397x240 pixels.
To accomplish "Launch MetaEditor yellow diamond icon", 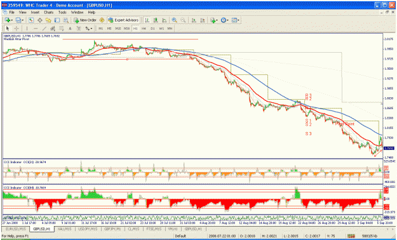I will 102,20.
